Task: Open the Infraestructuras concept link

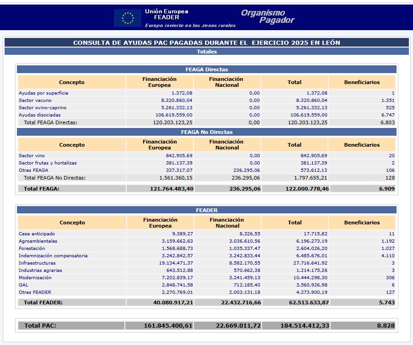Action: click(x=37, y=263)
